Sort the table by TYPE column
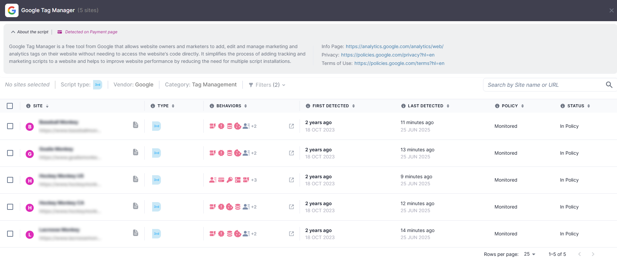This screenshot has width=617, height=267. click(x=173, y=106)
